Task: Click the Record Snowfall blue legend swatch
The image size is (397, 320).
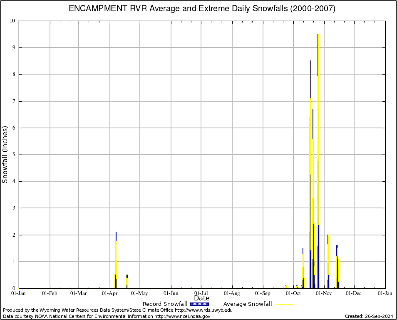Action: coord(199,304)
